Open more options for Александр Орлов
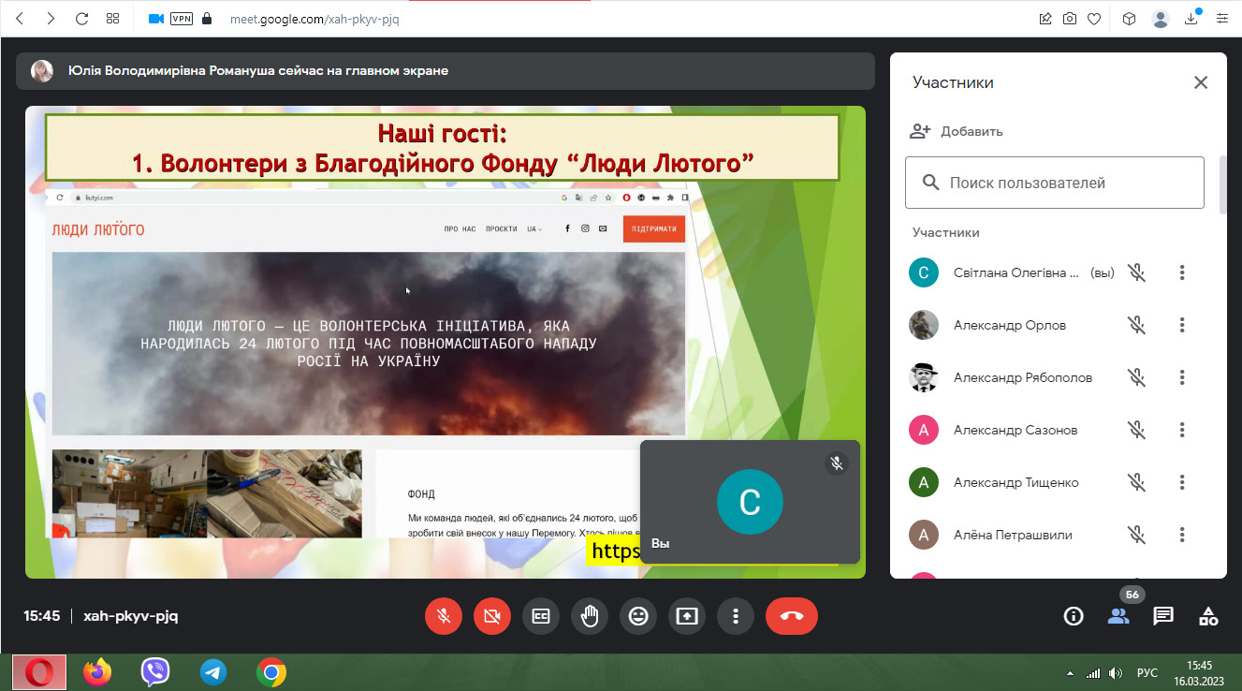 click(x=1182, y=325)
